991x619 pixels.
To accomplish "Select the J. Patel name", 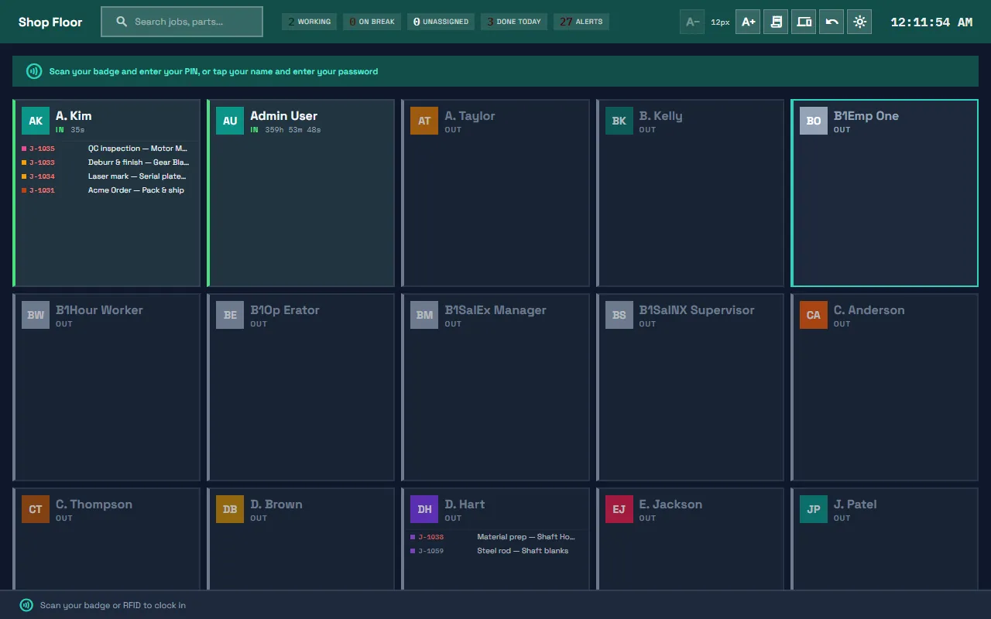I will click(855, 504).
